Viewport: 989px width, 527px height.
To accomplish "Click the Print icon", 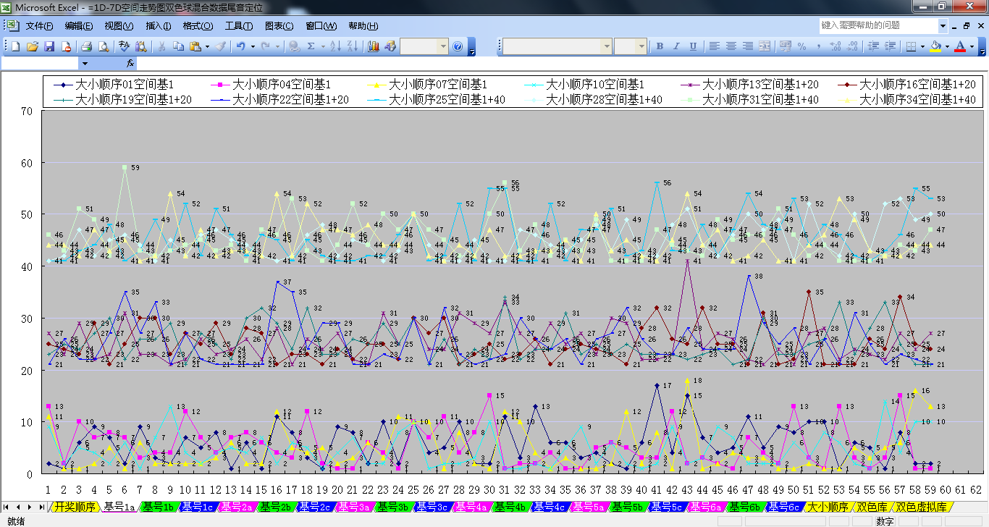I will tap(87, 46).
